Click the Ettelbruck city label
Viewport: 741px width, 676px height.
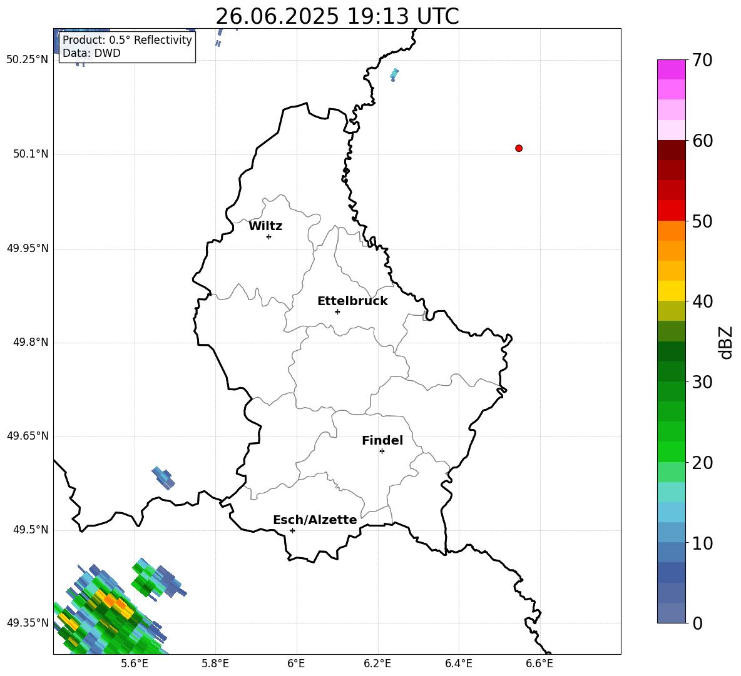(x=352, y=301)
